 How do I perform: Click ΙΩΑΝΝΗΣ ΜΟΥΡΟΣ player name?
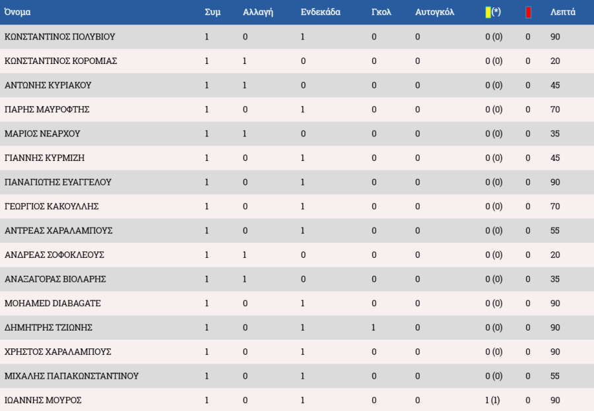coord(43,400)
